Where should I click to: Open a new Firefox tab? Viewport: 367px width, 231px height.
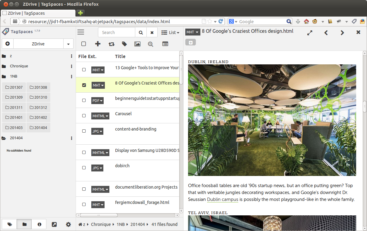pyautogui.click(x=80, y=13)
